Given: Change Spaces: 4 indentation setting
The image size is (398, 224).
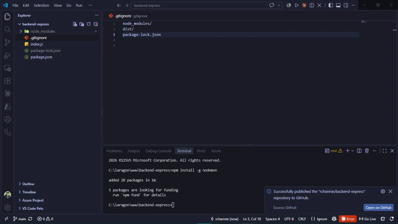Looking at the screenshot, I should click(x=272, y=219).
